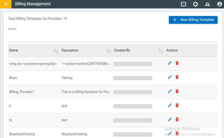This screenshot has width=224, height=138.
Task: Edit the 'h' billing template
Action: [170, 105]
